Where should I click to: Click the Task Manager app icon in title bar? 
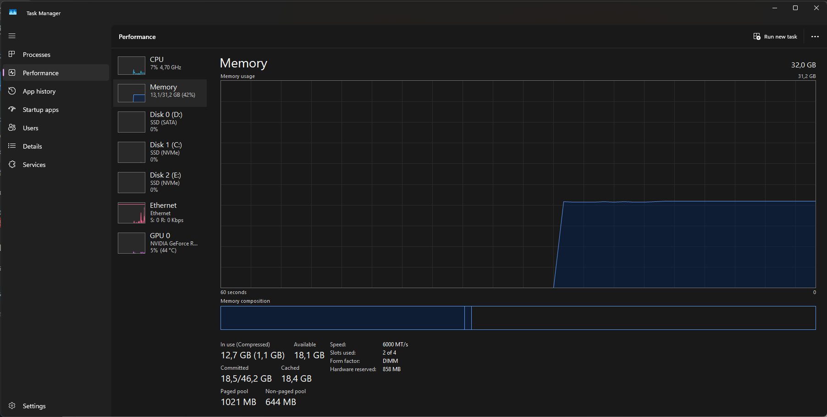(x=13, y=12)
